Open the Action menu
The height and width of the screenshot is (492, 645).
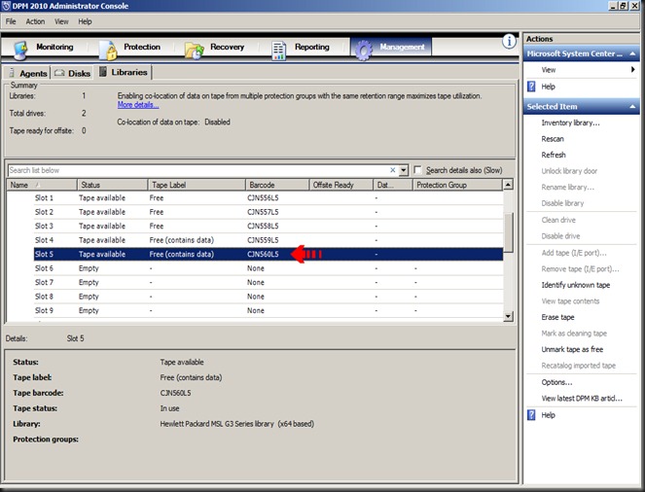pyautogui.click(x=35, y=21)
